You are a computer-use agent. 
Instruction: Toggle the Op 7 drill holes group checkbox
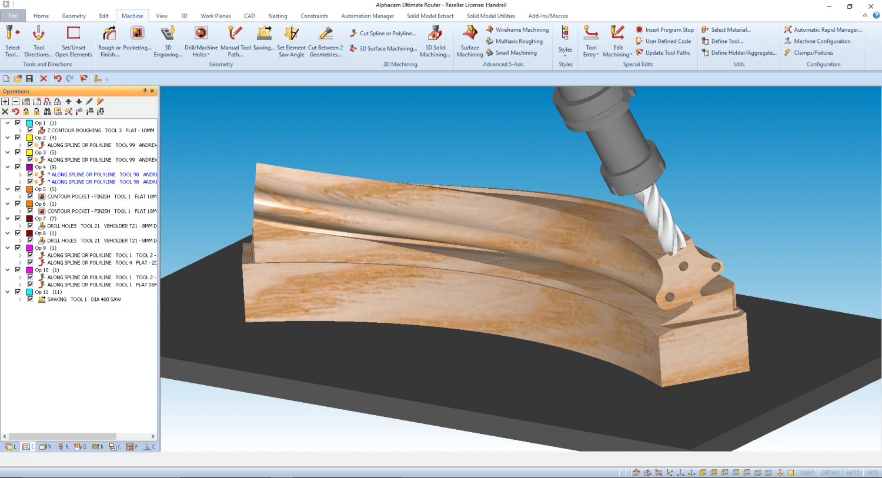tap(18, 218)
